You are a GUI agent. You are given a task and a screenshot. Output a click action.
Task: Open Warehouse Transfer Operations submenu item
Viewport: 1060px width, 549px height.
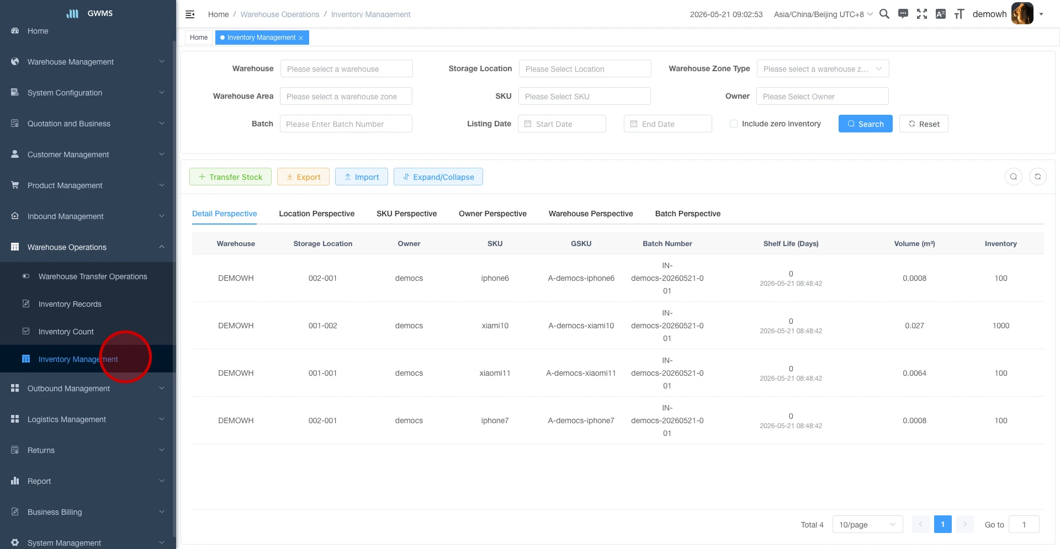tap(87, 276)
